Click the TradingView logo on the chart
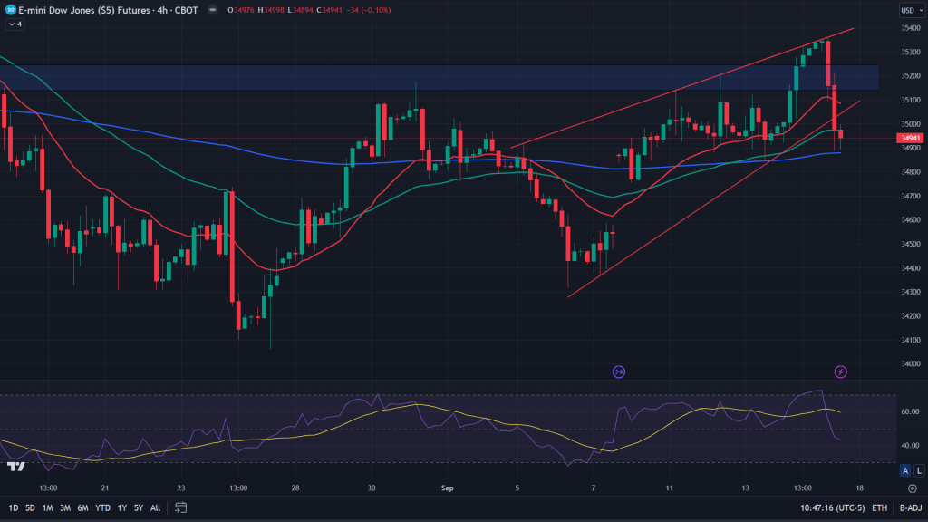 (x=15, y=467)
